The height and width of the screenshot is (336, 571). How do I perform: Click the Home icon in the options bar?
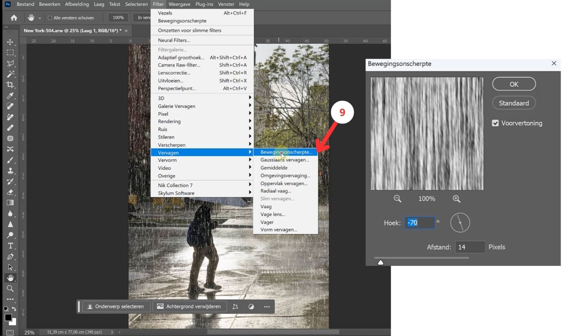tap(14, 17)
